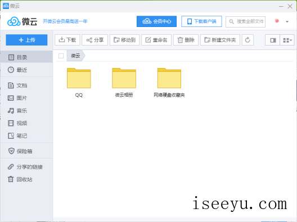Click the red user avatar icon

[277, 21]
